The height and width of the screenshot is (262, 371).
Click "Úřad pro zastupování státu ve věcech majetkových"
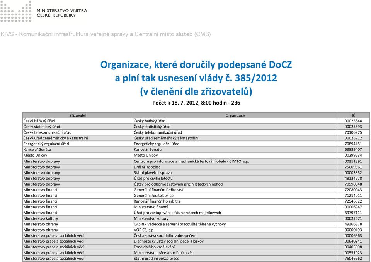click(x=177, y=213)
